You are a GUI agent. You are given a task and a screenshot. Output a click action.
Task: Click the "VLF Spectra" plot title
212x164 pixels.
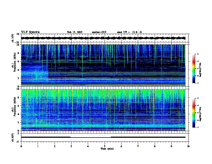click(30, 32)
